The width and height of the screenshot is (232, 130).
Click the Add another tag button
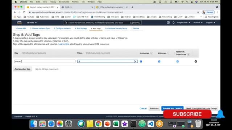pyautogui.click(x=22, y=69)
